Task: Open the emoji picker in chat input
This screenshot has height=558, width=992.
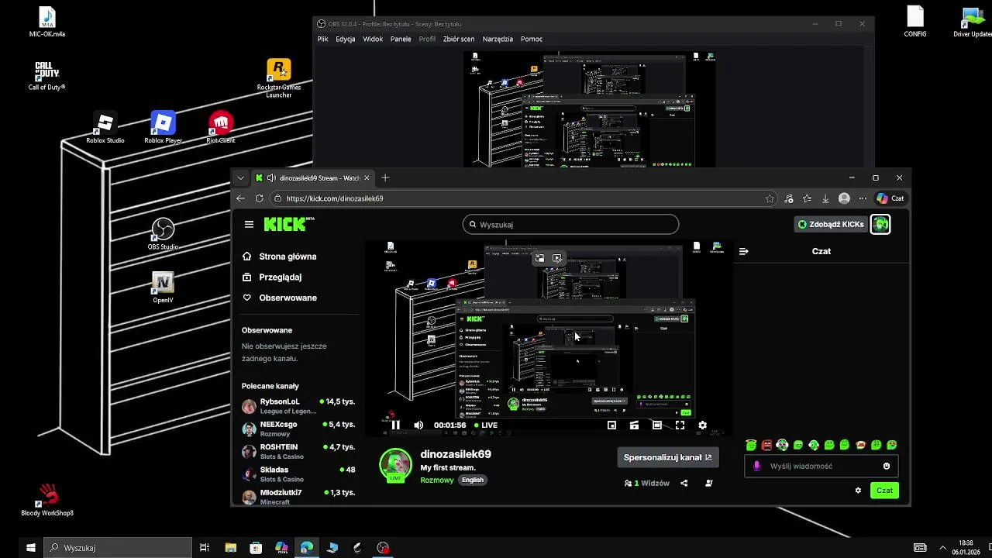Action: pyautogui.click(x=887, y=466)
